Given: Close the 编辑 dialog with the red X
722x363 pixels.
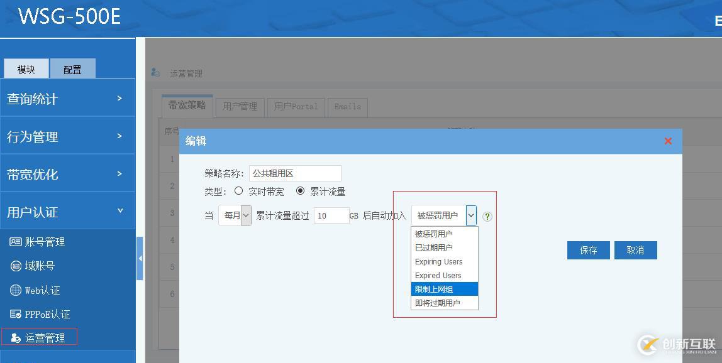Looking at the screenshot, I should tap(668, 141).
